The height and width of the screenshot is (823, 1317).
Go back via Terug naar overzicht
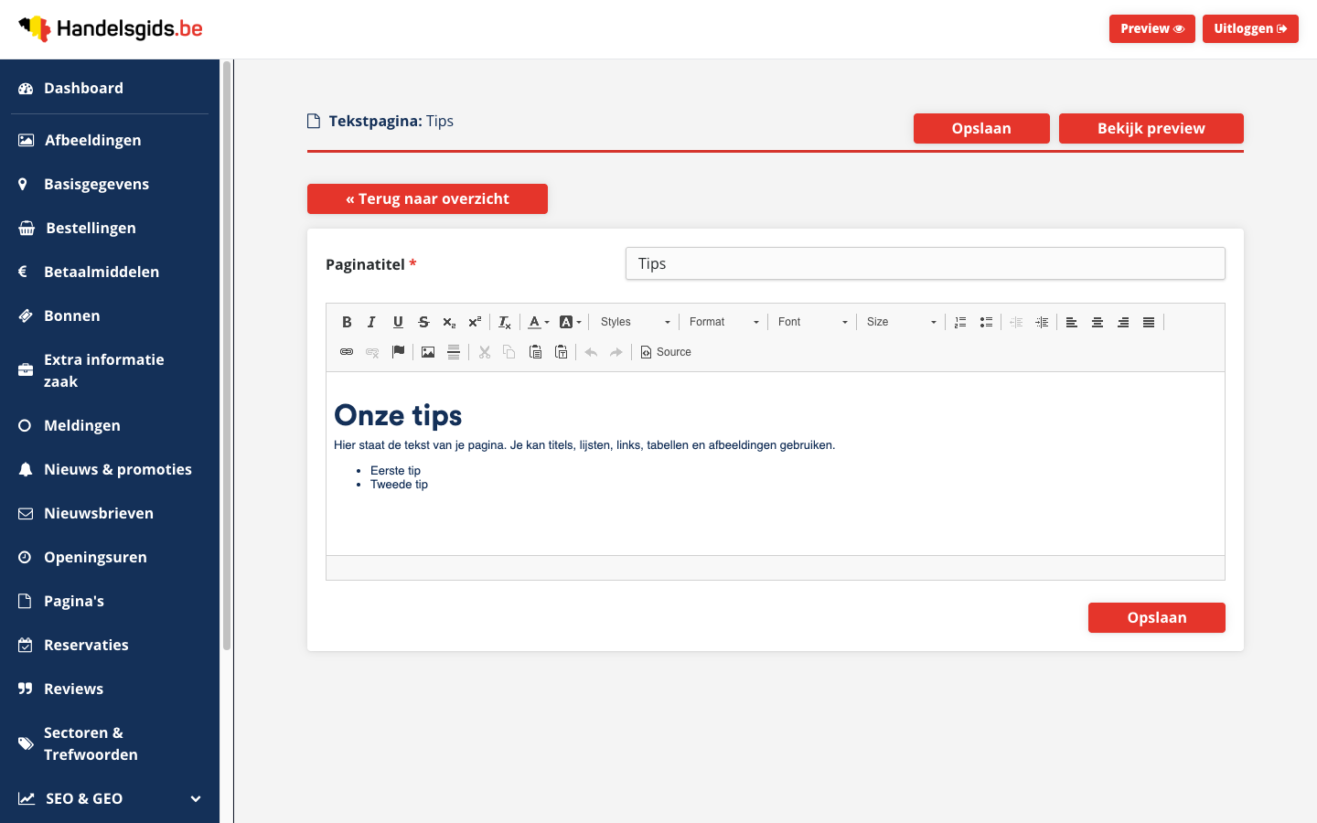[x=427, y=198]
